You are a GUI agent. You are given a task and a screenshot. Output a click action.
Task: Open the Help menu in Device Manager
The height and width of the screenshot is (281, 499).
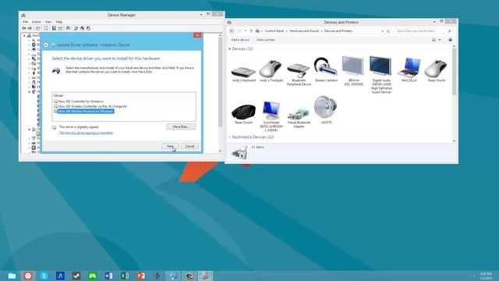[x=59, y=22]
